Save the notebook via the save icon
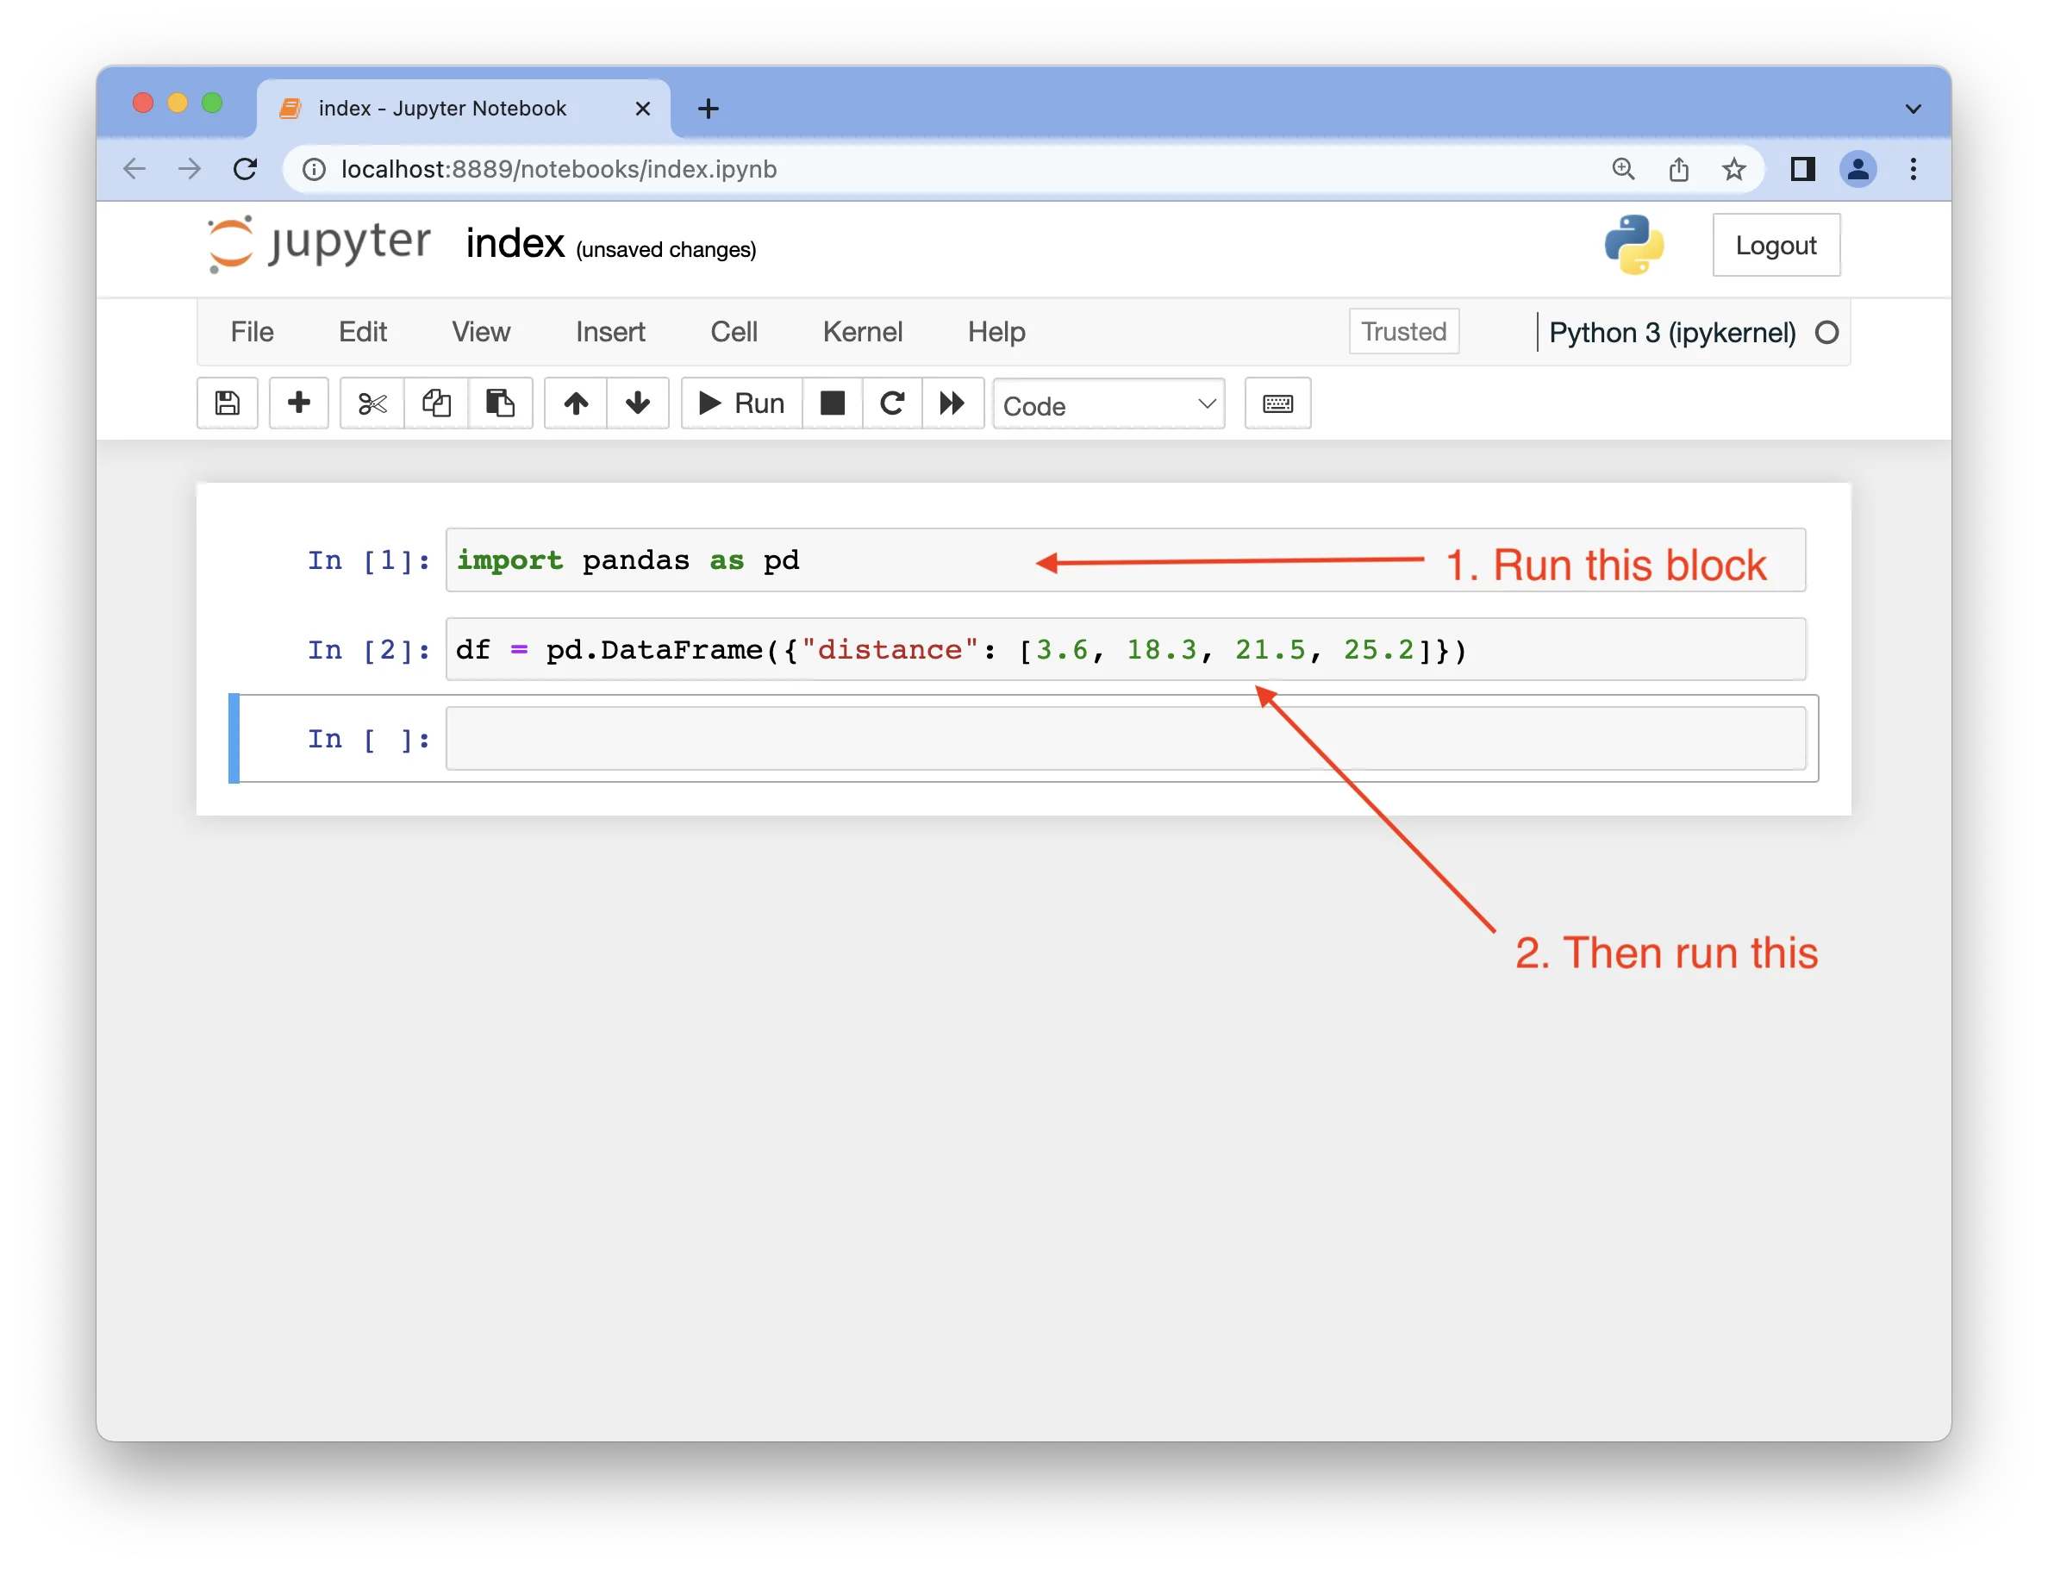 click(226, 403)
